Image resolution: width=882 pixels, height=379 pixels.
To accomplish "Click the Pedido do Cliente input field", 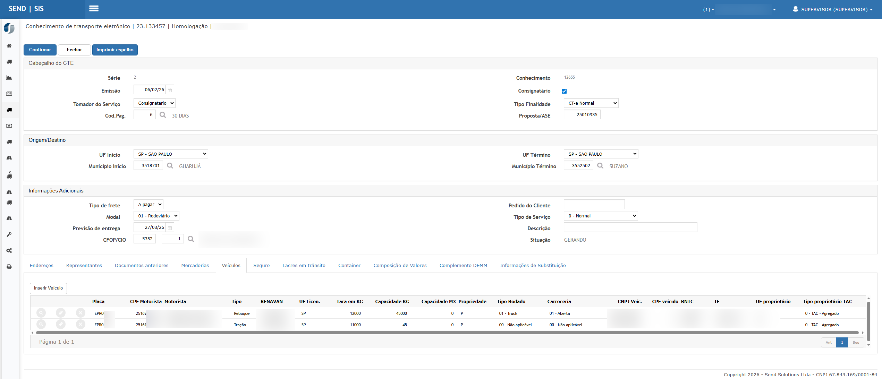I will coord(594,205).
